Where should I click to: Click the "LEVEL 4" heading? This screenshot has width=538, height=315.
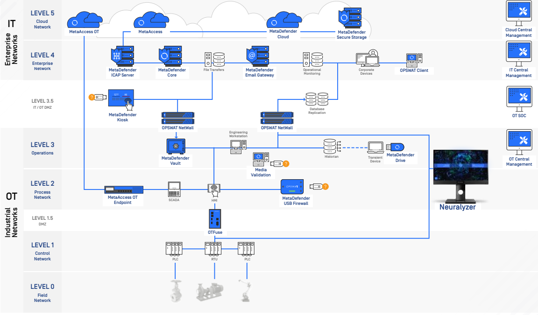42,55
